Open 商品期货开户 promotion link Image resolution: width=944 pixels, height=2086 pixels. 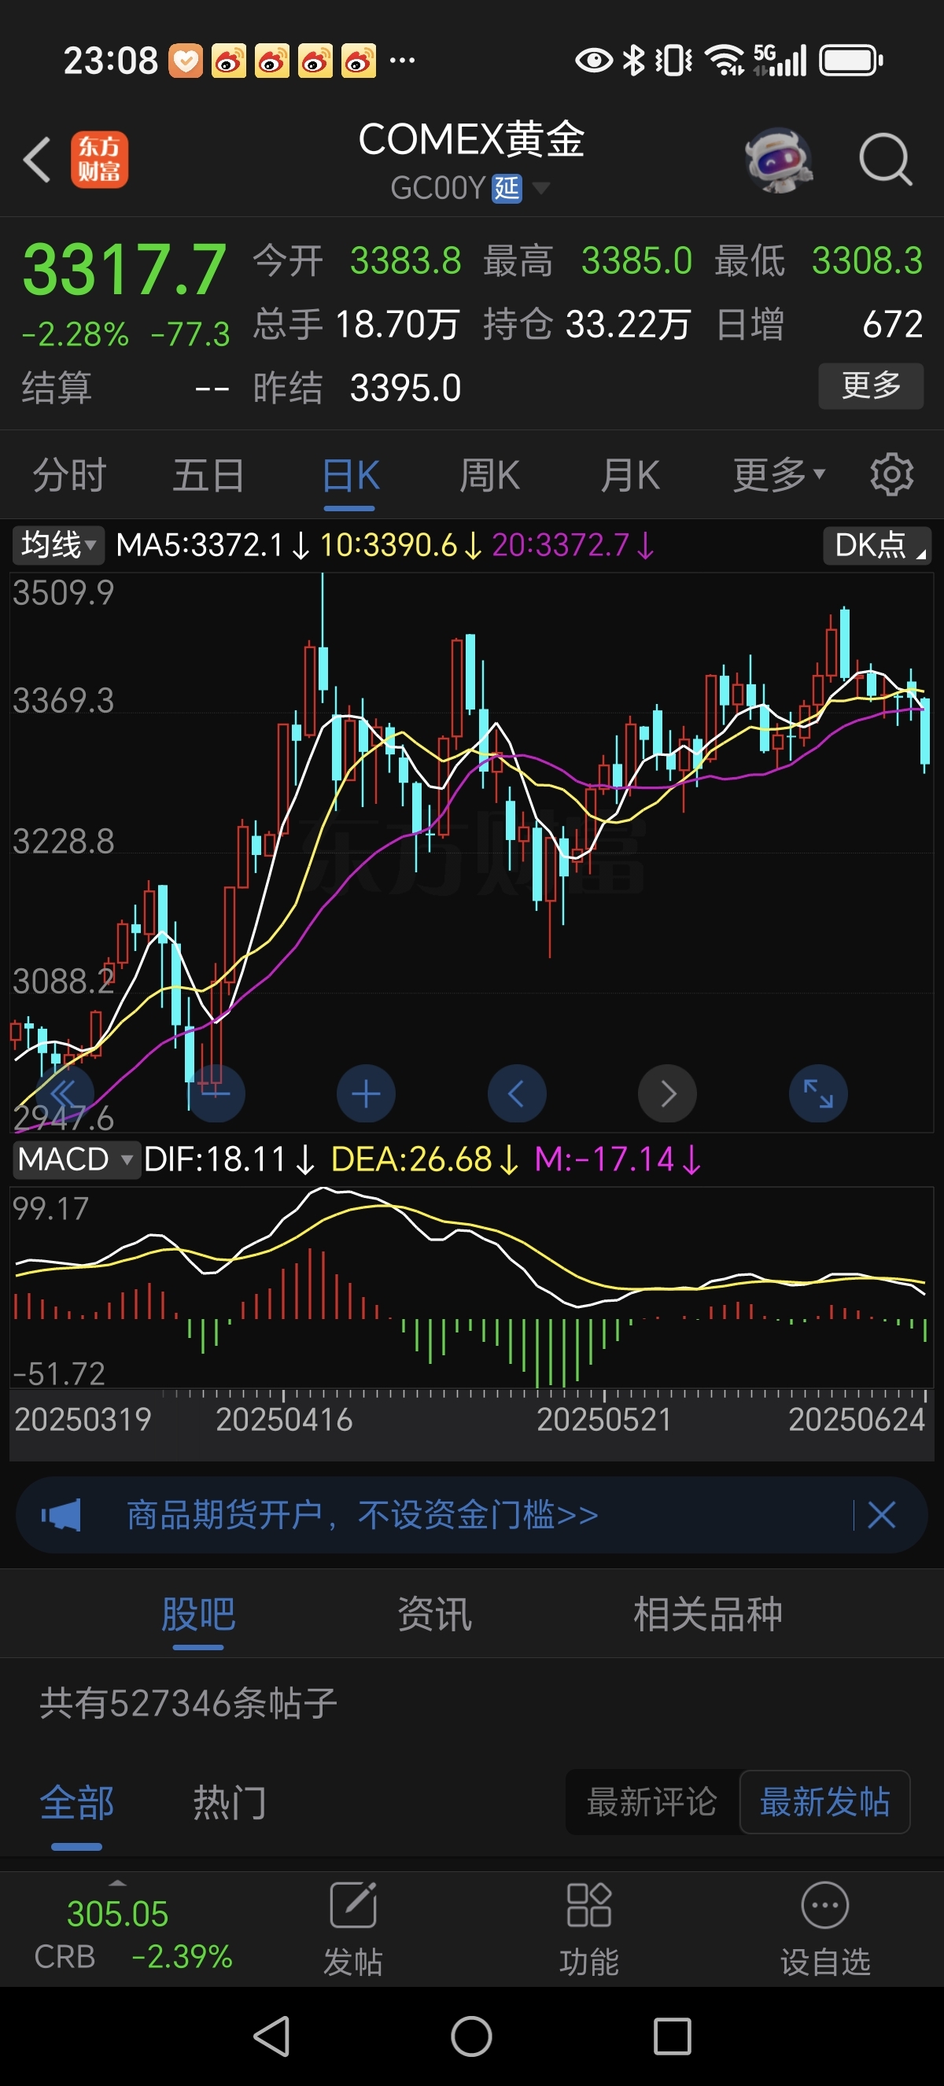[x=363, y=1514]
